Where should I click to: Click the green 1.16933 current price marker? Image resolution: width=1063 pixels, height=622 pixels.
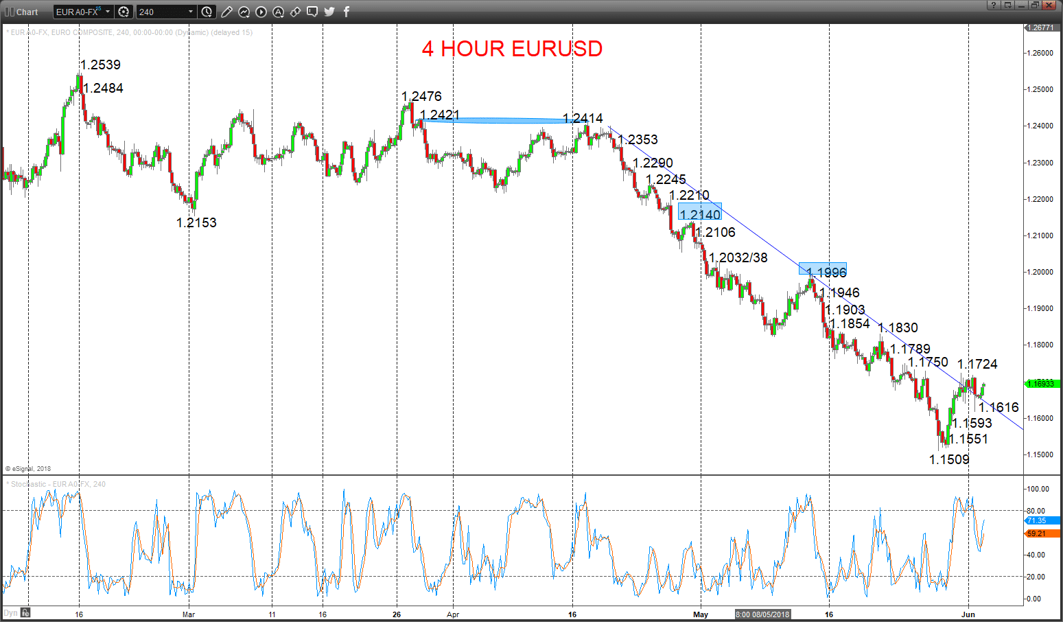click(x=1042, y=384)
